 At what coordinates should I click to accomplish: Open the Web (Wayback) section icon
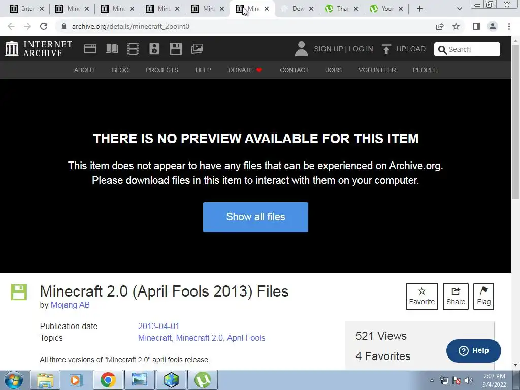[x=90, y=49]
